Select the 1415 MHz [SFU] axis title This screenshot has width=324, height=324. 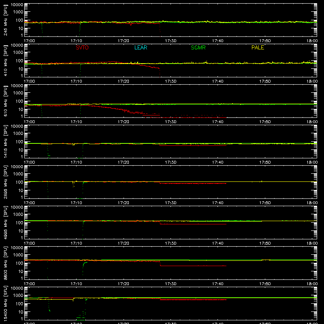(6, 141)
